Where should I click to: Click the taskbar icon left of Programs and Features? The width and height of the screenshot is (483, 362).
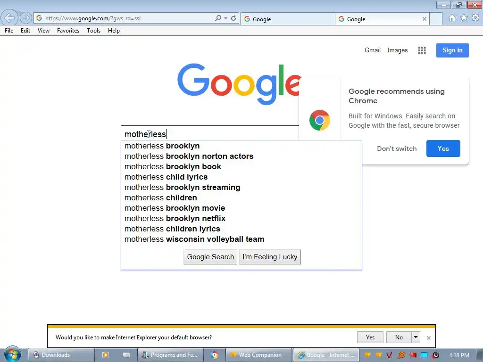(126, 355)
